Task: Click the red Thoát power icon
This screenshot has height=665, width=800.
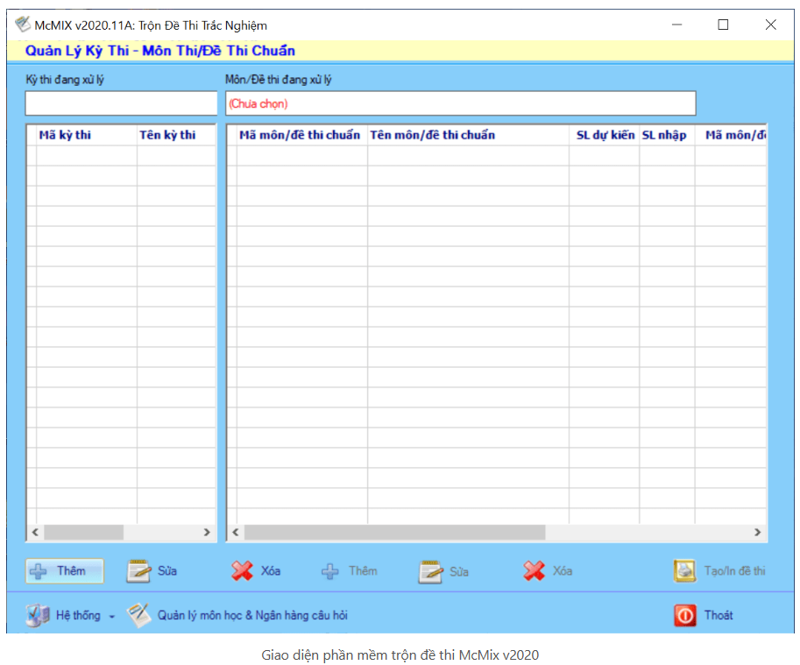Action: [684, 615]
